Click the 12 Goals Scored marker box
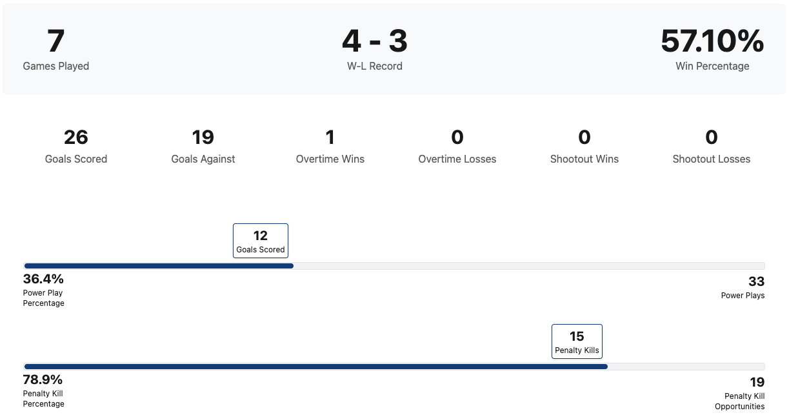This screenshot has height=415, width=789. [x=261, y=241]
